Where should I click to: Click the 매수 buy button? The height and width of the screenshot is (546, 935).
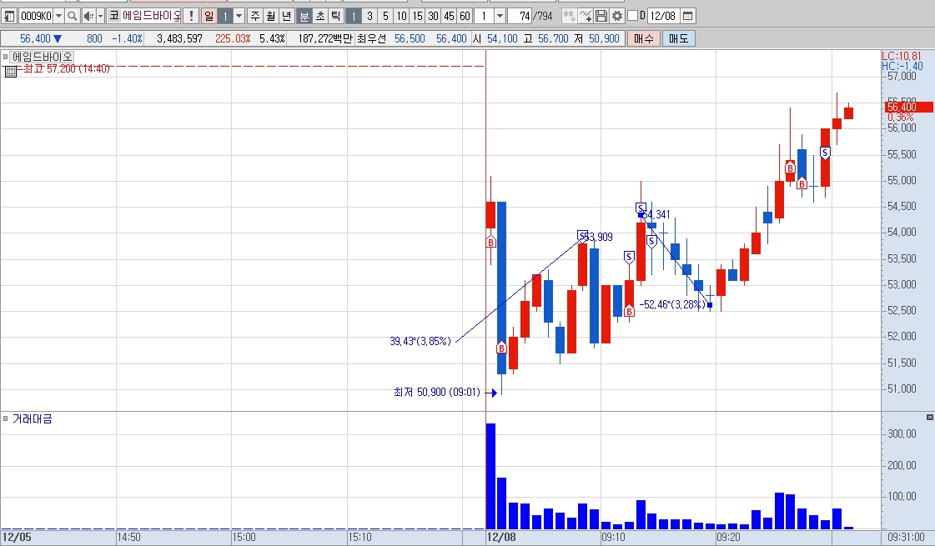643,38
